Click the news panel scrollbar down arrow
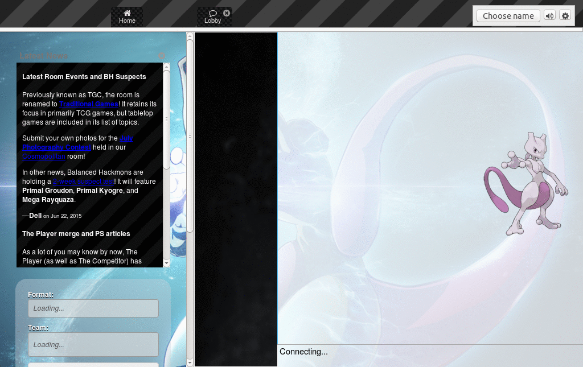This screenshot has width=583, height=367. 166,263
